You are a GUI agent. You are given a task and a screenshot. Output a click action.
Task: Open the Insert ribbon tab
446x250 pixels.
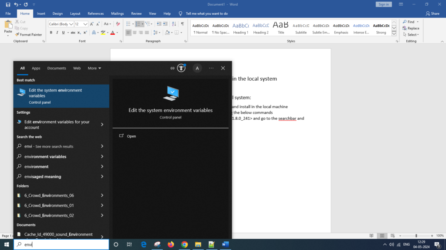(x=41, y=13)
